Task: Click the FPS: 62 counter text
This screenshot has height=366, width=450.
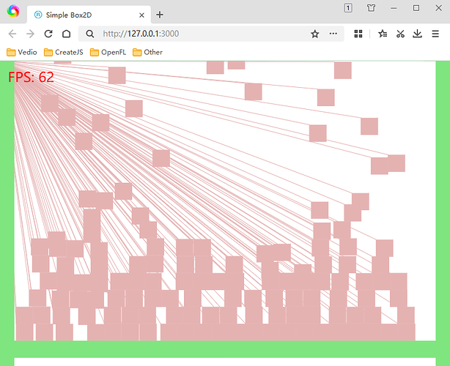Action: (x=31, y=77)
